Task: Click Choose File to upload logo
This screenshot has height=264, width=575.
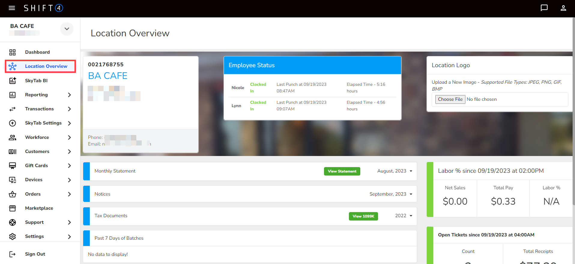Action: [450, 99]
